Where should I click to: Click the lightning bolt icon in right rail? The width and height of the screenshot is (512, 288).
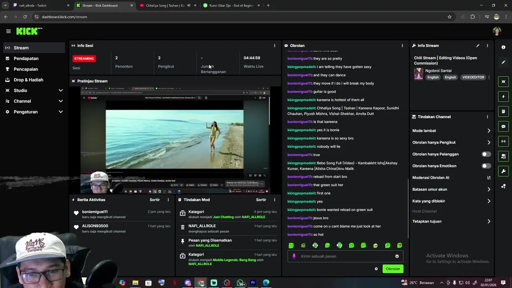click(503, 96)
